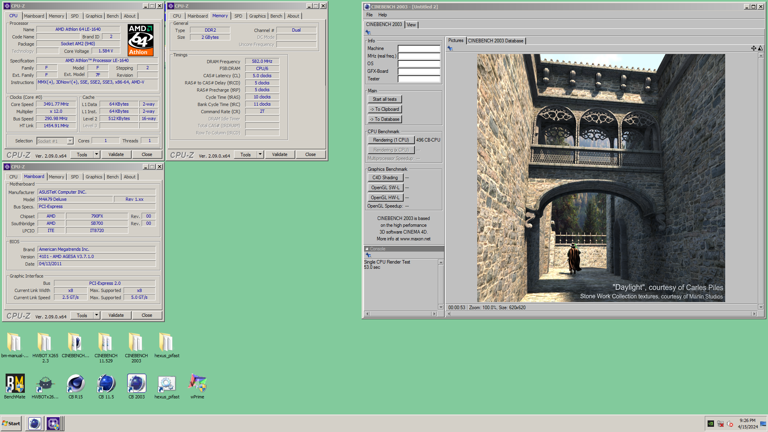Switch to the CINEBENCH 2003 Database tab
This screenshot has width=768, height=432.
pyautogui.click(x=496, y=41)
